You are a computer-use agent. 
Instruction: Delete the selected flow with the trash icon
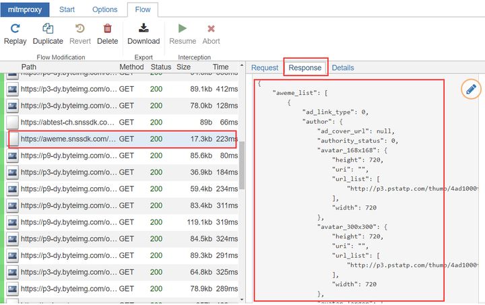tap(107, 29)
